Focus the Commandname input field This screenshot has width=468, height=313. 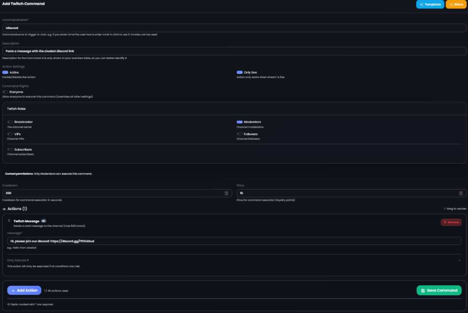[234, 28]
